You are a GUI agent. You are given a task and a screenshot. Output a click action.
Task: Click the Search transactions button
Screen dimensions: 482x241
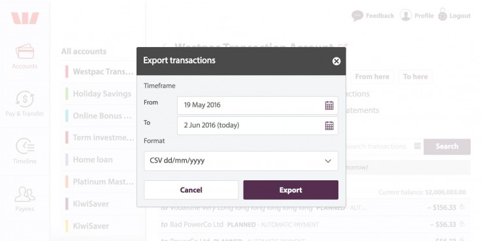tap(447, 147)
